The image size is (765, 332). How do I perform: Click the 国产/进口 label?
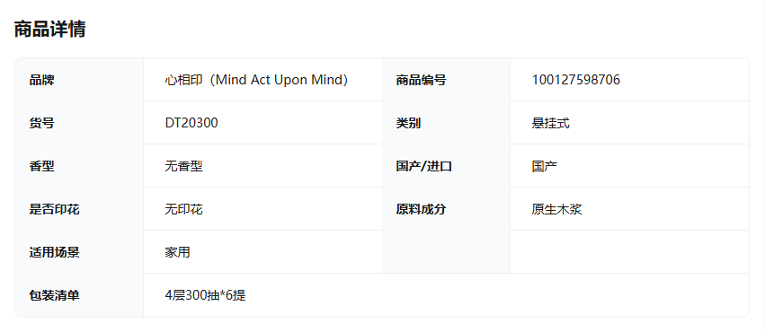tap(424, 167)
